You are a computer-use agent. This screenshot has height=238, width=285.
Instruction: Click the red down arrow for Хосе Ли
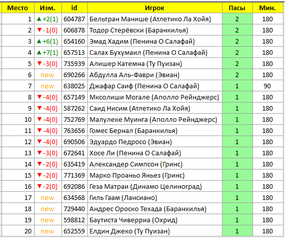point(39,153)
